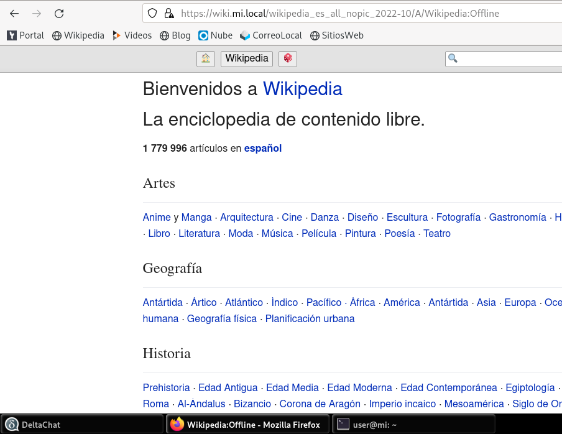Screen dimensions: 562x434
Task: Open the Wikipedia bookmark
Action: click(78, 35)
